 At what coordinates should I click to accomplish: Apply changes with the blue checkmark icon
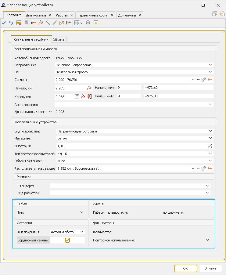(x=4, y=23)
